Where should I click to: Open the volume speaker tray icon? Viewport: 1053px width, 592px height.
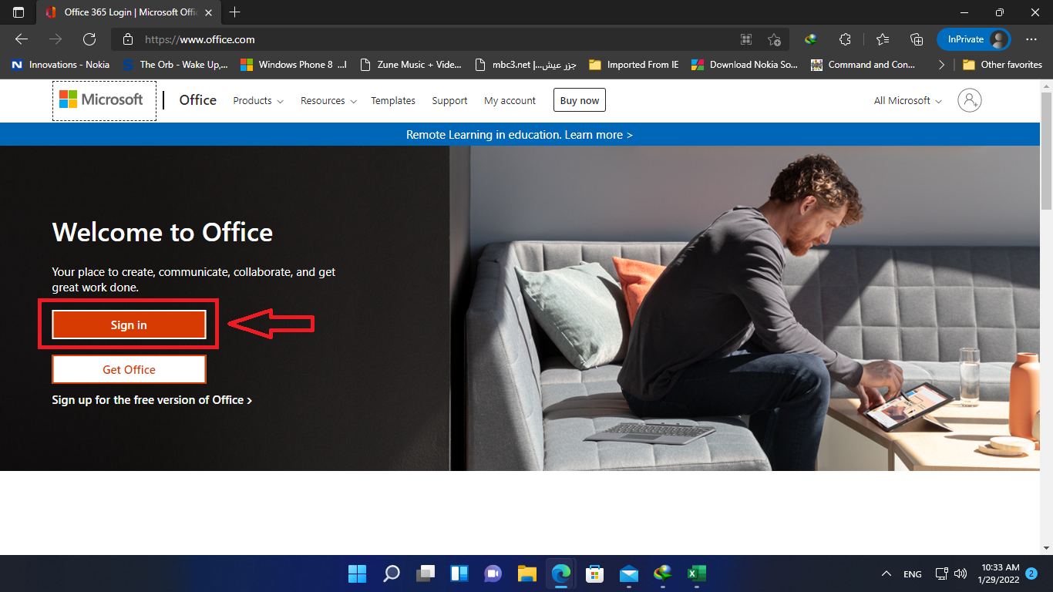[x=960, y=573]
